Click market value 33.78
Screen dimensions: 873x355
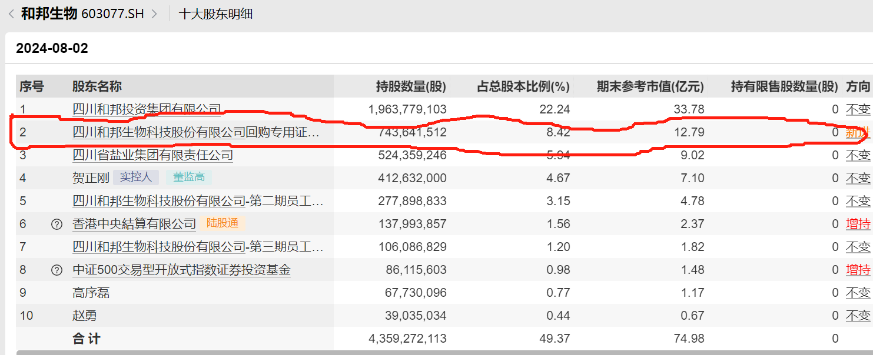click(689, 109)
